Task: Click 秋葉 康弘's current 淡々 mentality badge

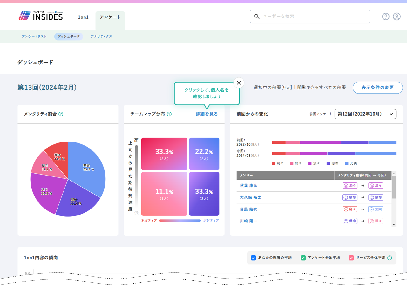Action: pos(376,185)
